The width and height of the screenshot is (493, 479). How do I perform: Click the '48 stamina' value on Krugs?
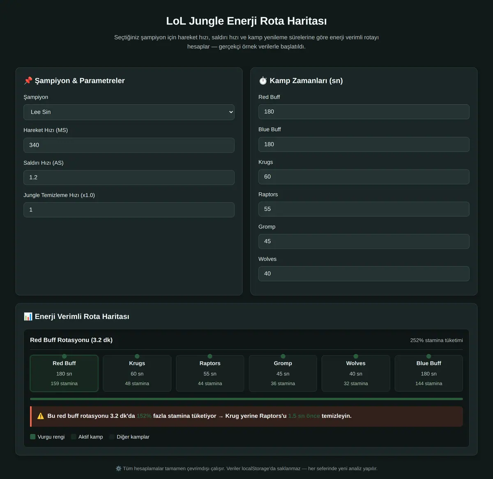tap(137, 383)
